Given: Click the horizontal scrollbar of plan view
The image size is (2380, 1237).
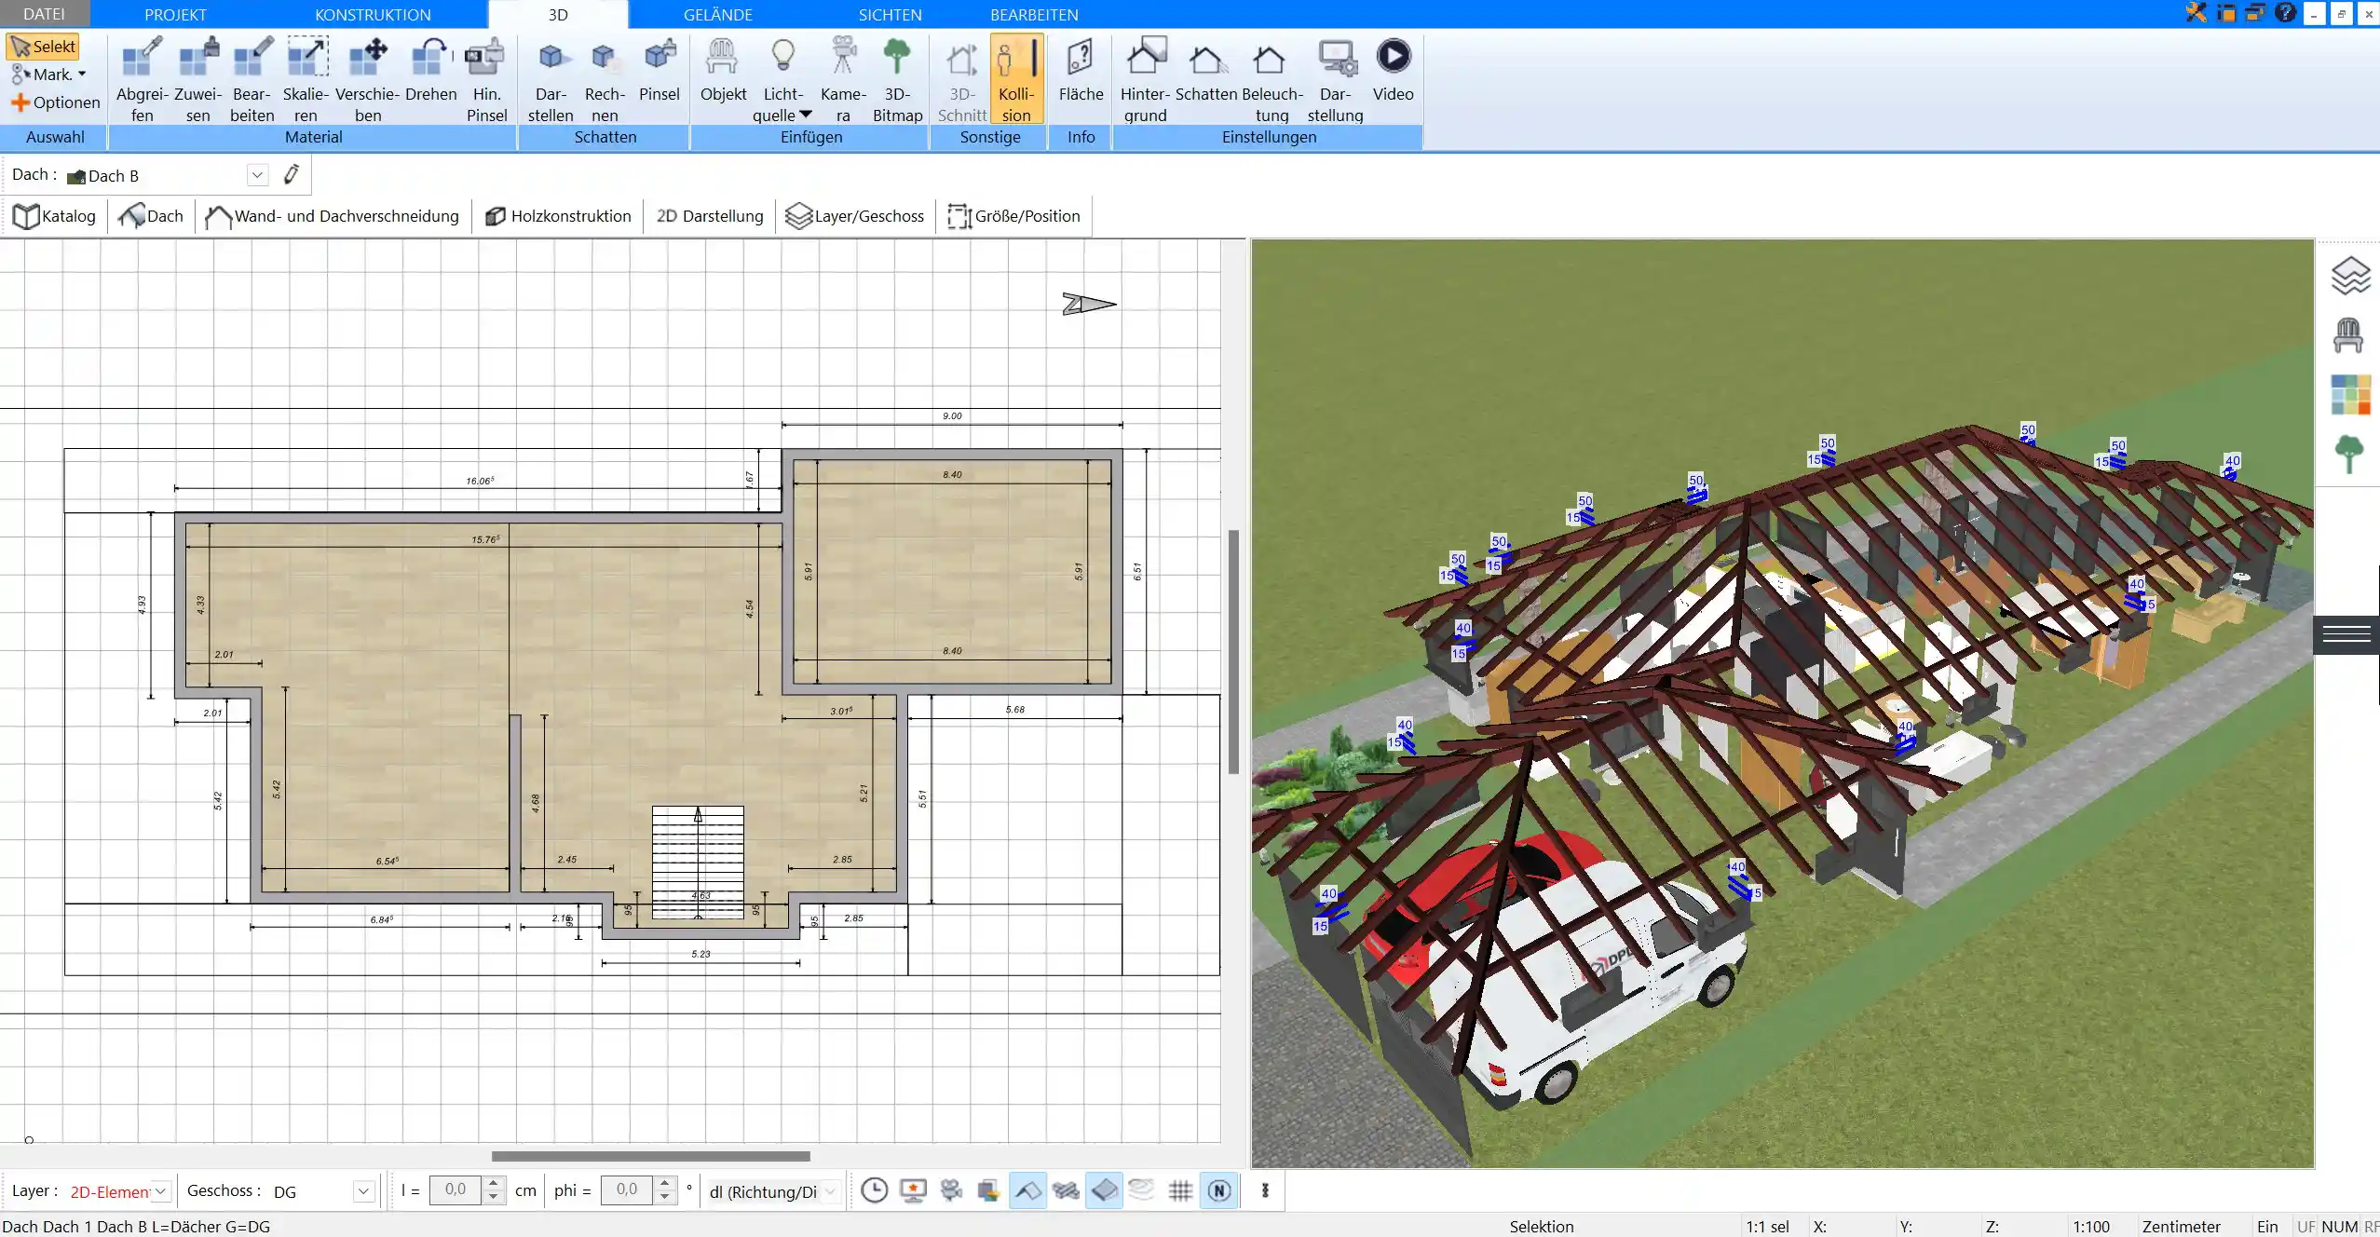Looking at the screenshot, I should (x=650, y=1156).
